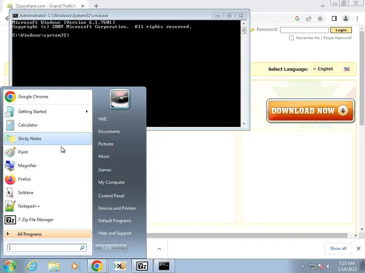Open 7-Zip from the taskbar

click(x=142, y=266)
